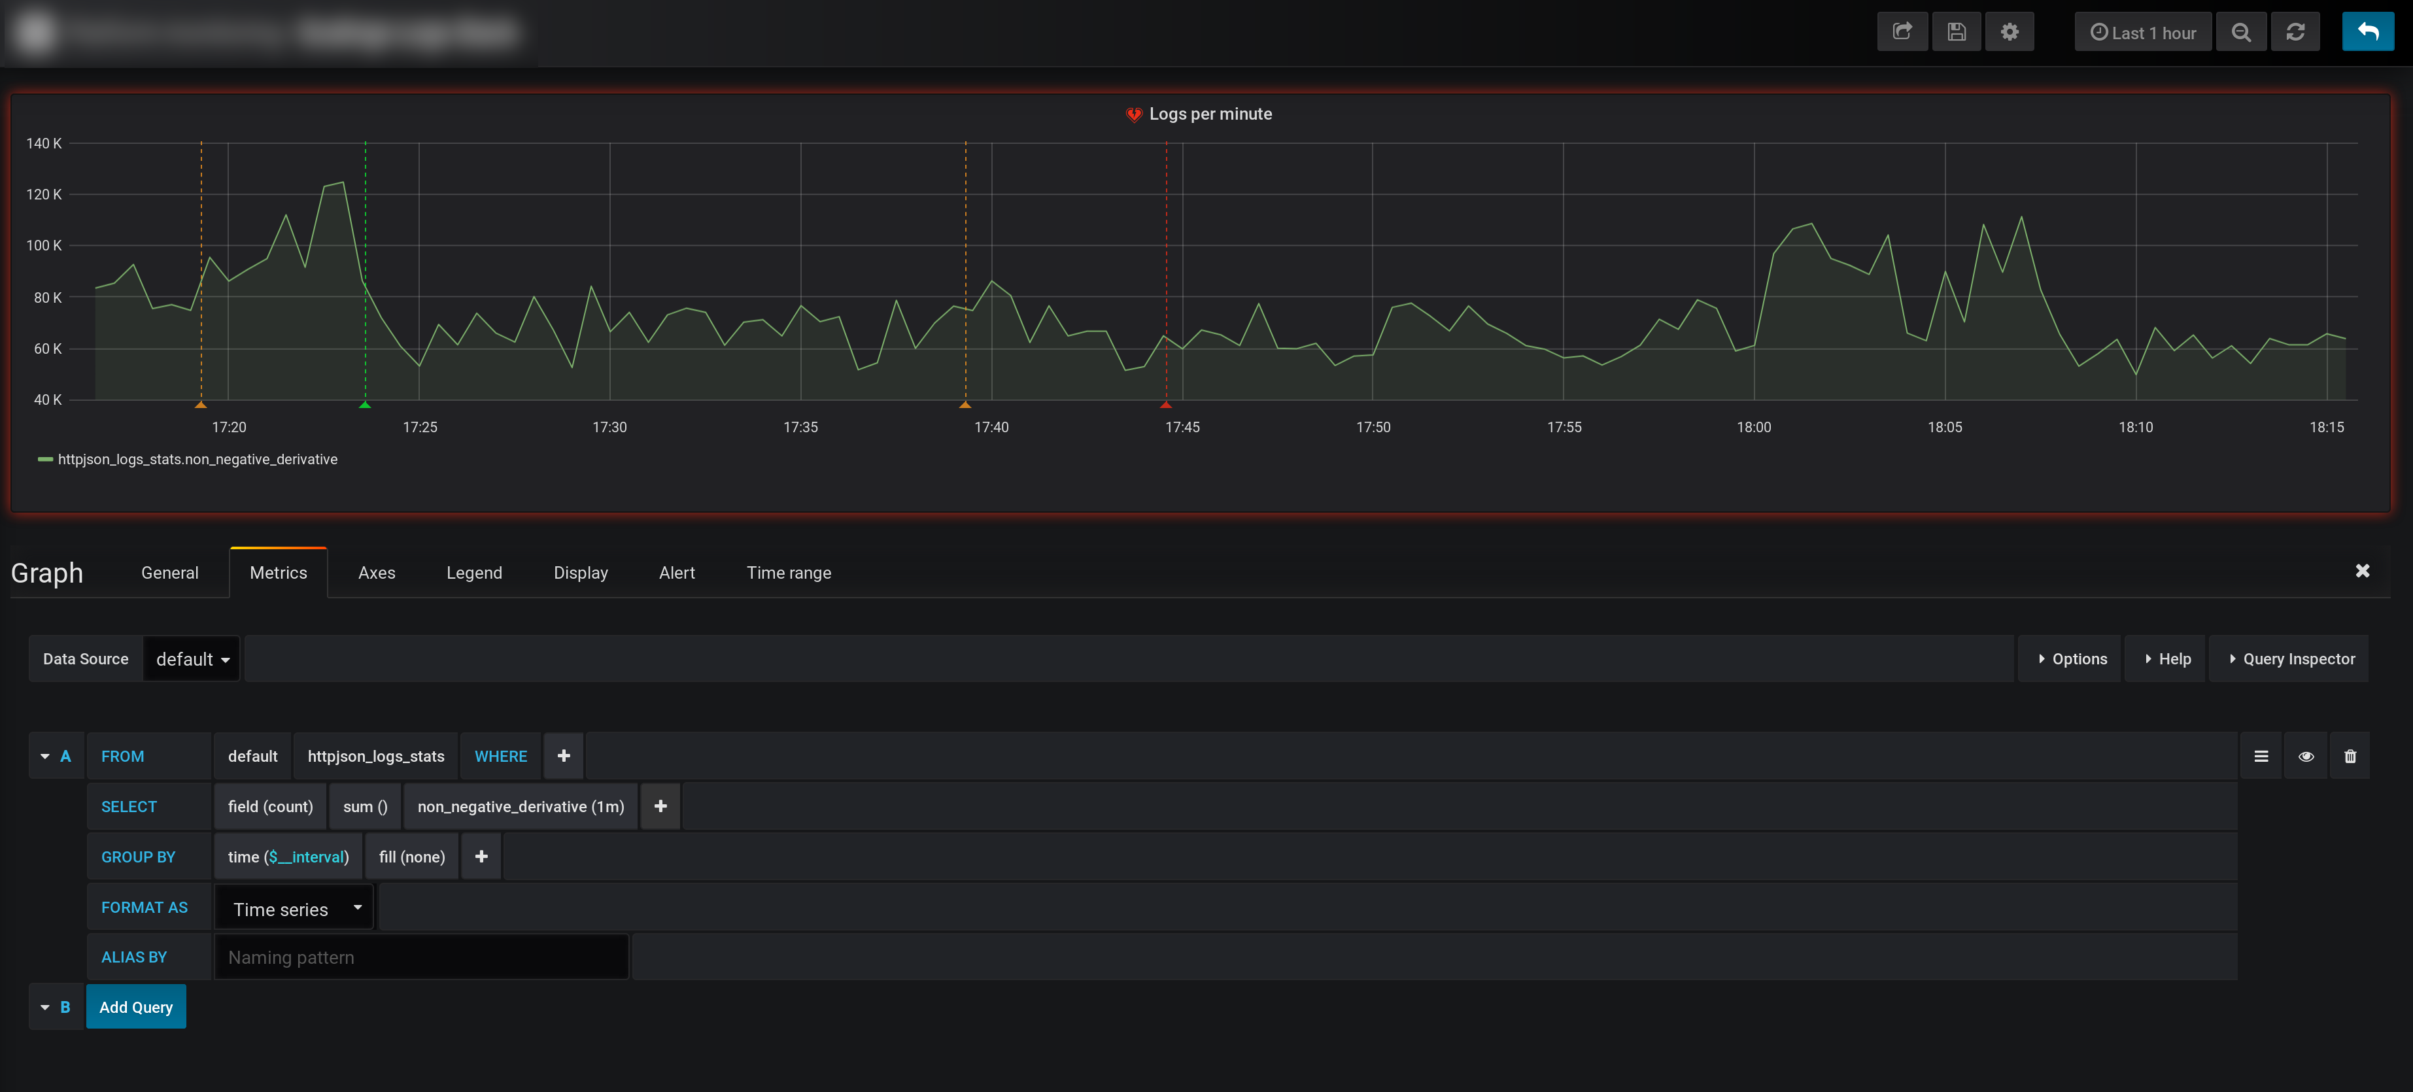Open query A hamburger menu
The height and width of the screenshot is (1092, 2413).
point(2261,757)
